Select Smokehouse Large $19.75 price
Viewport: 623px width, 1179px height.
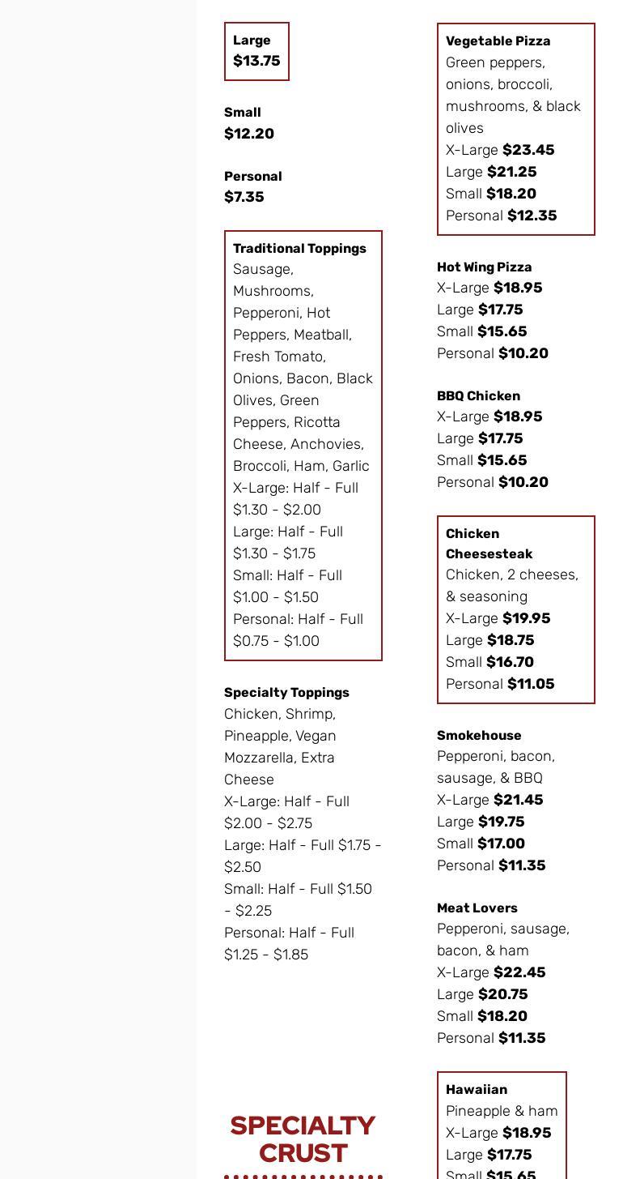[x=501, y=822]
